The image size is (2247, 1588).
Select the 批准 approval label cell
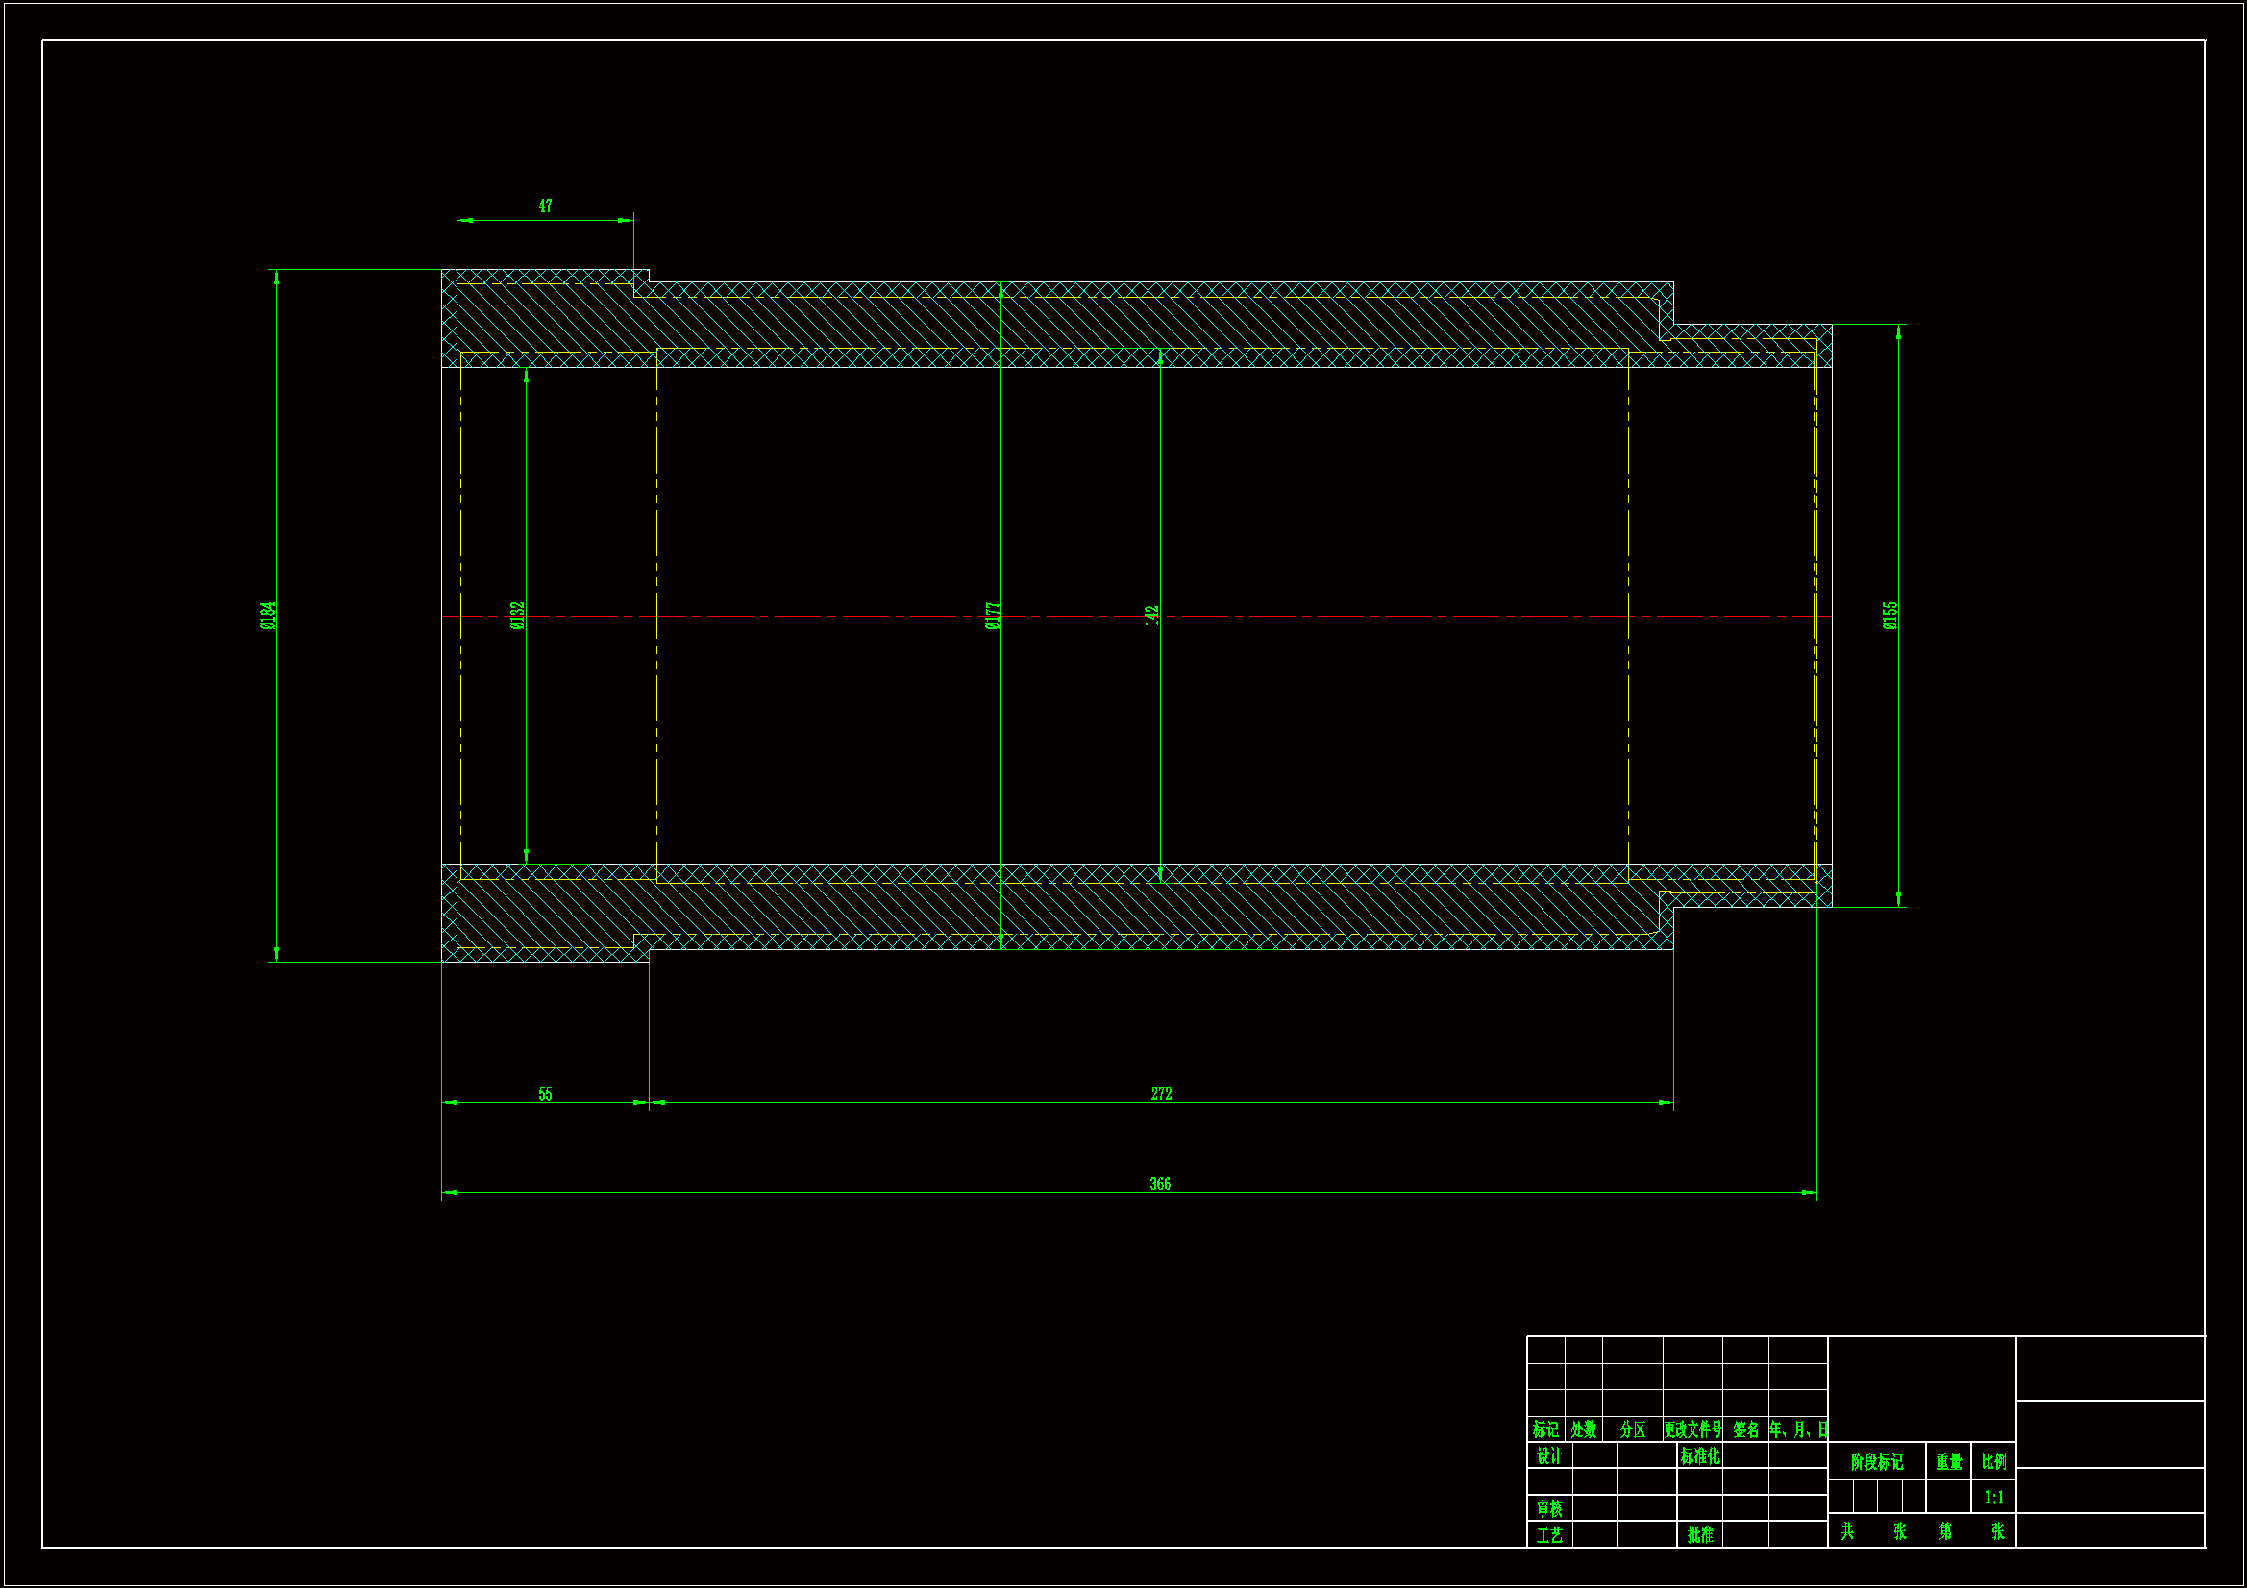[x=1700, y=1535]
